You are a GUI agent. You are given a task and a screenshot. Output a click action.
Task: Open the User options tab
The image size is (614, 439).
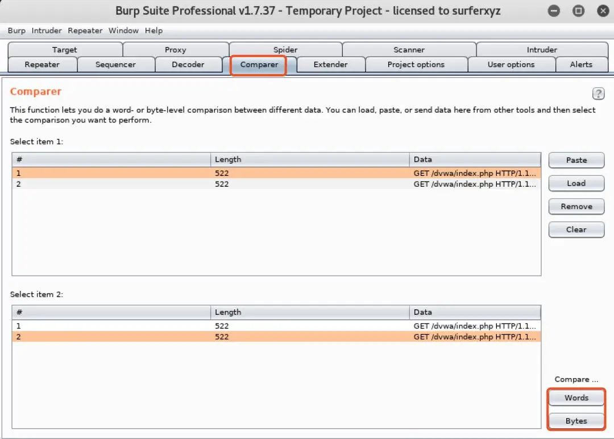(x=511, y=65)
